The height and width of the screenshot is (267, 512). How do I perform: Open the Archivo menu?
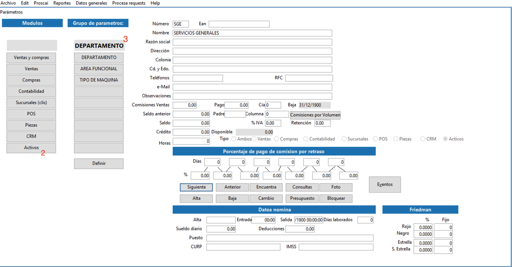tap(8, 3)
